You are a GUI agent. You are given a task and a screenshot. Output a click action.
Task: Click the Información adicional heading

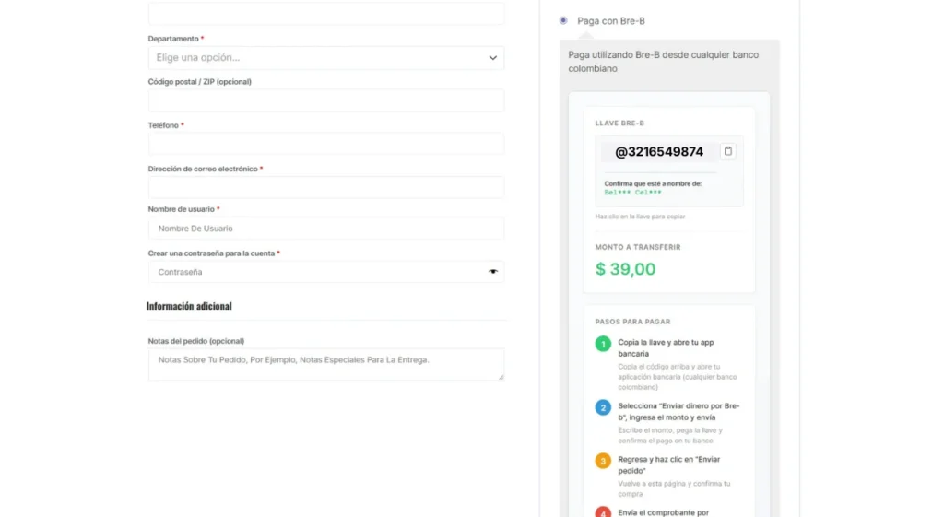(189, 306)
